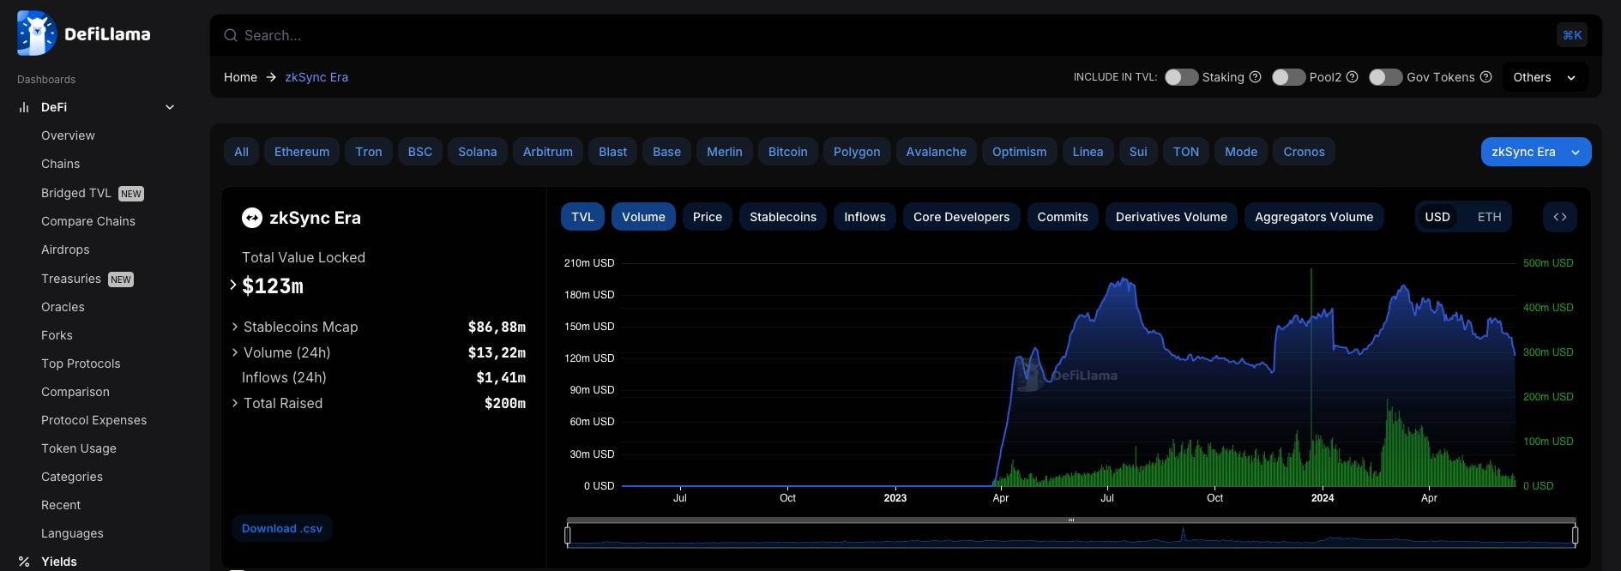Viewport: 1621px width, 571px height.
Task: Click the breadcrumb arrow after Home
Action: (x=271, y=77)
